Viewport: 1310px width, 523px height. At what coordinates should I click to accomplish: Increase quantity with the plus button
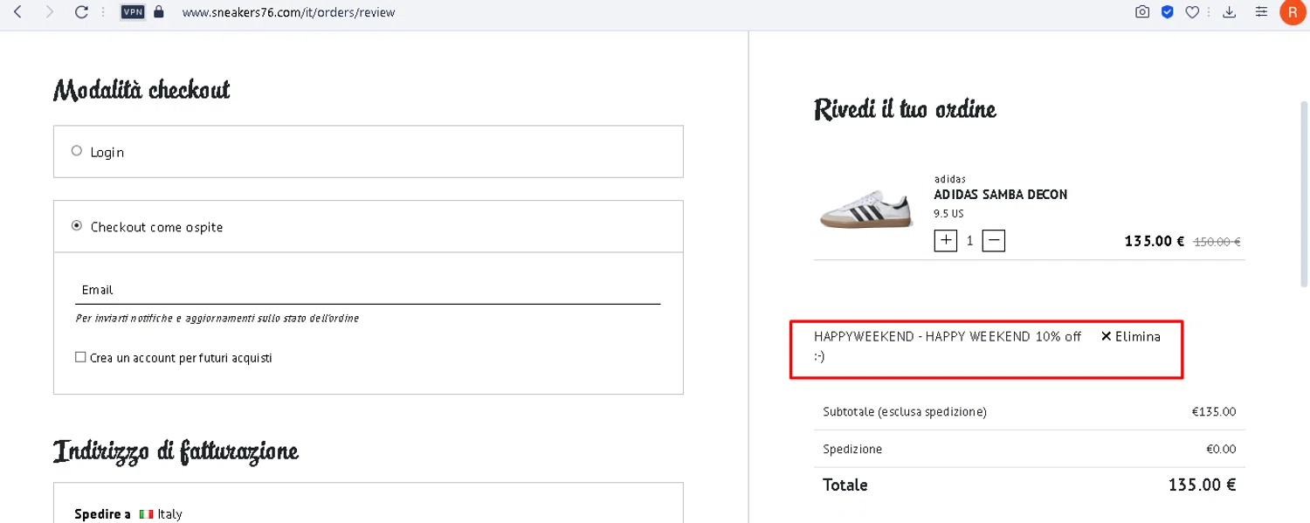(x=946, y=240)
